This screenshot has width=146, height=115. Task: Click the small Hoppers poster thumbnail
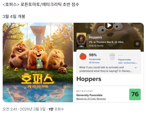coord(81,40)
